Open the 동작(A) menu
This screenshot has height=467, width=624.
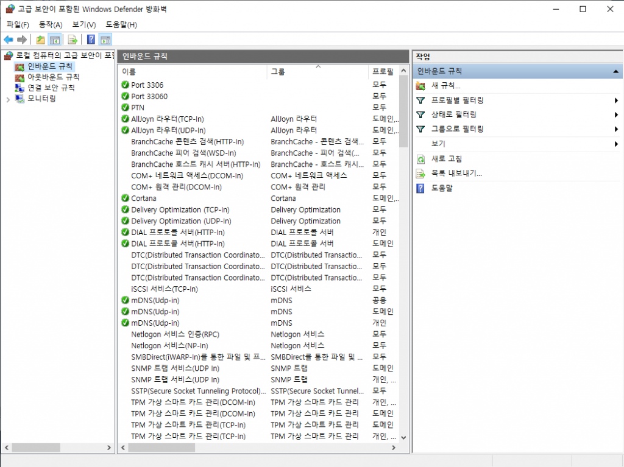tap(51, 25)
